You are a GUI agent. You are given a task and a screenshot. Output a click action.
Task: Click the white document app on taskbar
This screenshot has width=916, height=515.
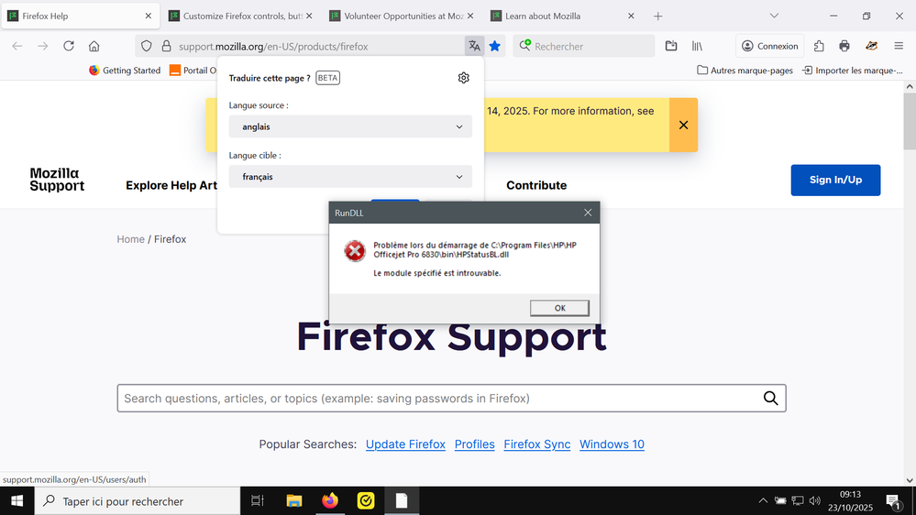pos(402,501)
